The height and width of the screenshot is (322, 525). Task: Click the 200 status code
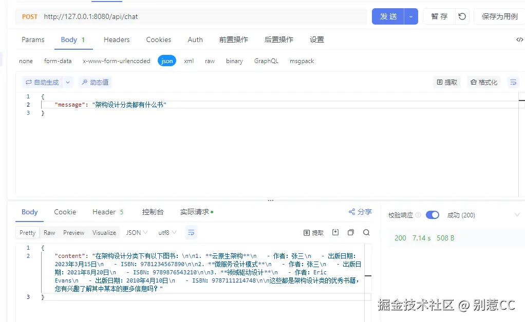coord(400,238)
